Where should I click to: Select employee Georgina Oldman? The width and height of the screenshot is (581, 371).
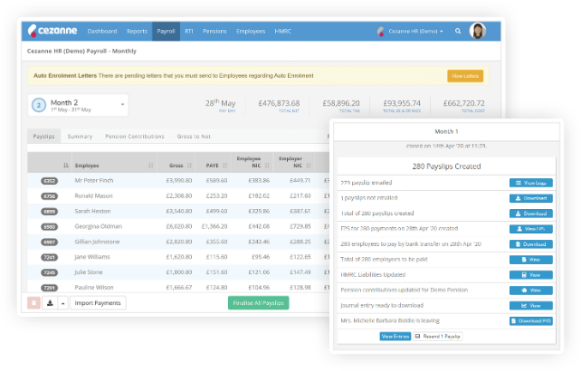[99, 226]
